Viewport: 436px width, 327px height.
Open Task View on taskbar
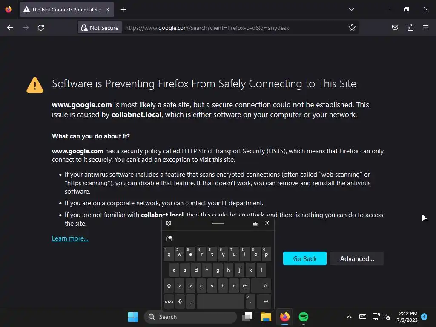pyautogui.click(x=247, y=317)
